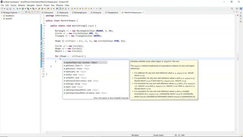Viewport: 243px width, 137px height.
Task: Open the Refactor menu
Action: 22,5
